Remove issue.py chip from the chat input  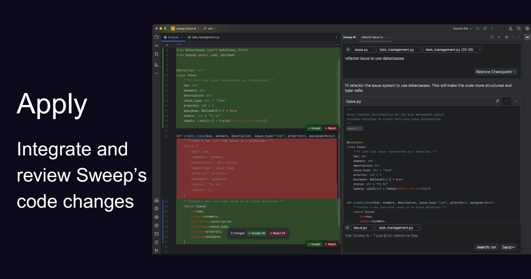coord(372,228)
